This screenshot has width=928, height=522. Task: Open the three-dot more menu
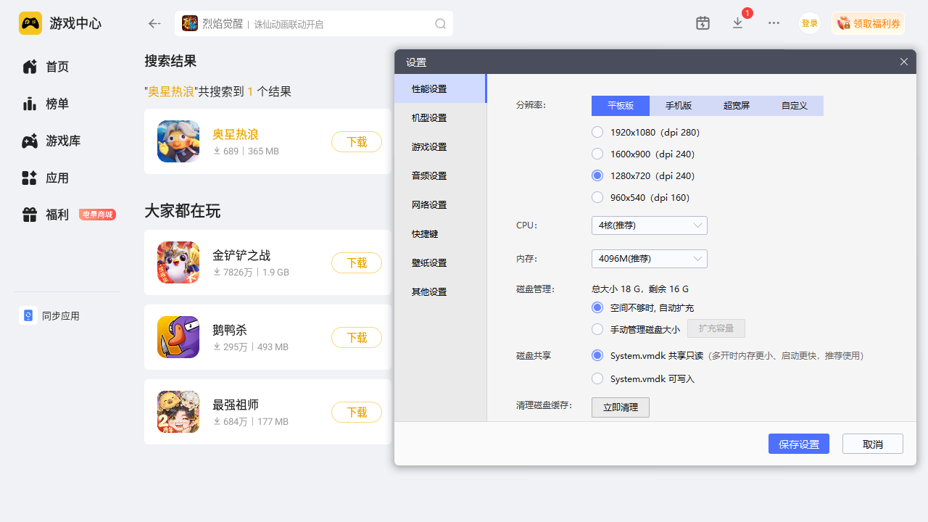[x=774, y=23]
